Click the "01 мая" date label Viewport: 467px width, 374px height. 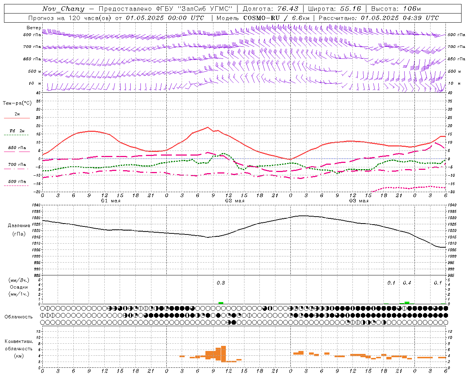(111, 201)
